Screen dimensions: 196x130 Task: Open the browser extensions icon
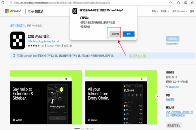[x=179, y=3]
